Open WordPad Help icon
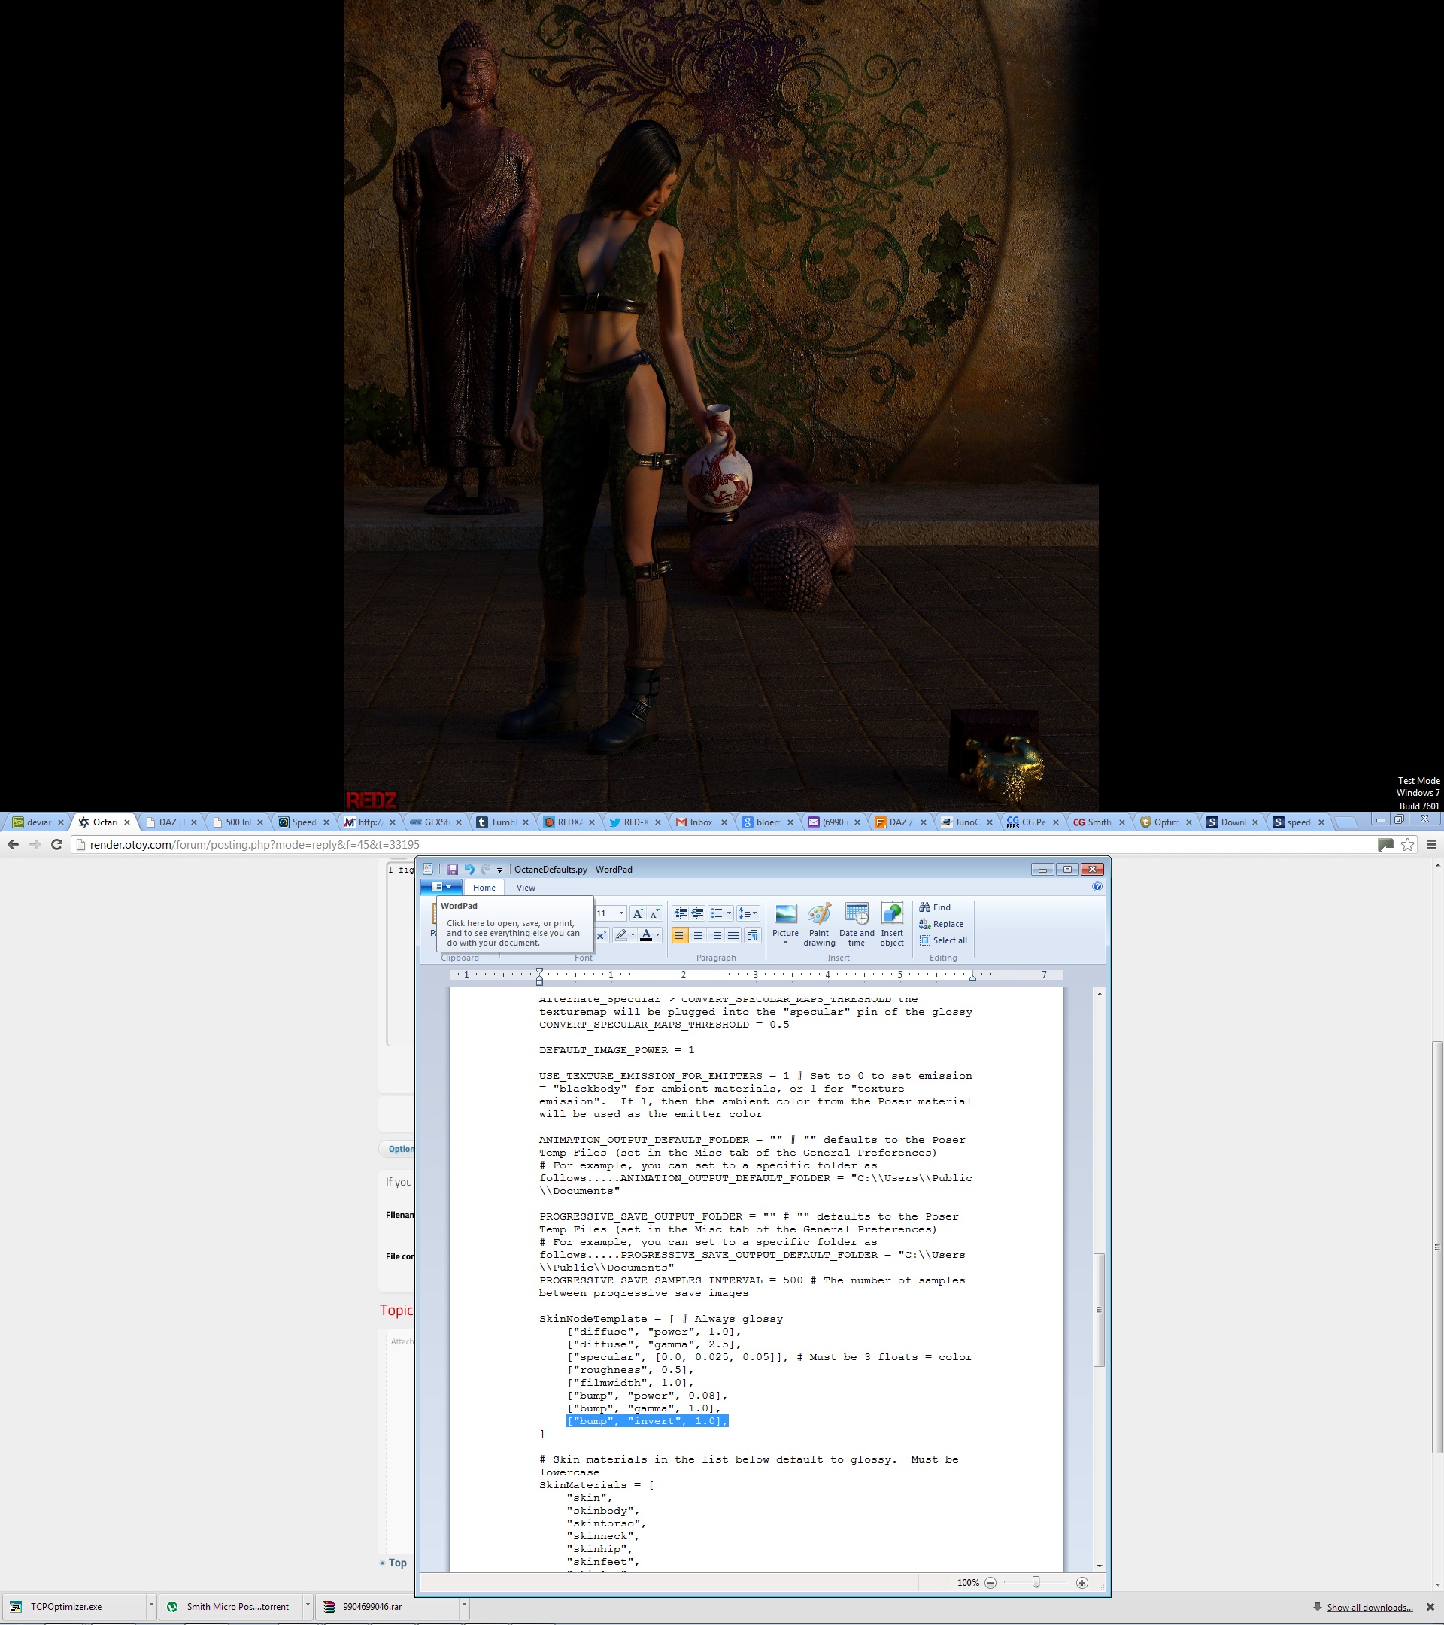 click(1097, 886)
